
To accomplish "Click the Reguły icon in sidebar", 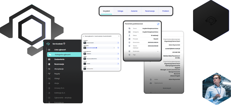I will coord(49,74).
